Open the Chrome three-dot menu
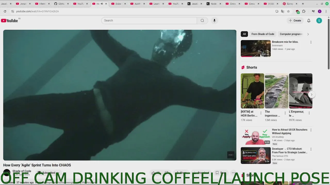 pos(326,11)
